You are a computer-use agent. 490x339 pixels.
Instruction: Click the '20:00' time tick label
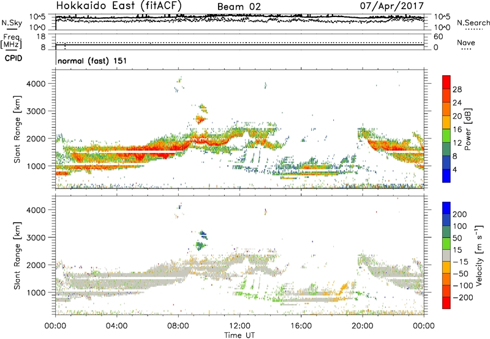(x=363, y=326)
